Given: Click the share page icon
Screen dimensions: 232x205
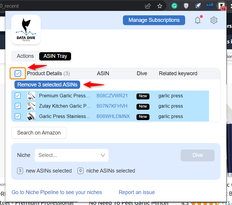Looking at the screenshot, I should click(x=148, y=6).
